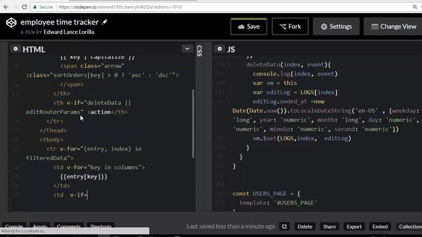The height and width of the screenshot is (237, 422).
Task: Open keyboard Shortcuts panel
Action: (101, 226)
